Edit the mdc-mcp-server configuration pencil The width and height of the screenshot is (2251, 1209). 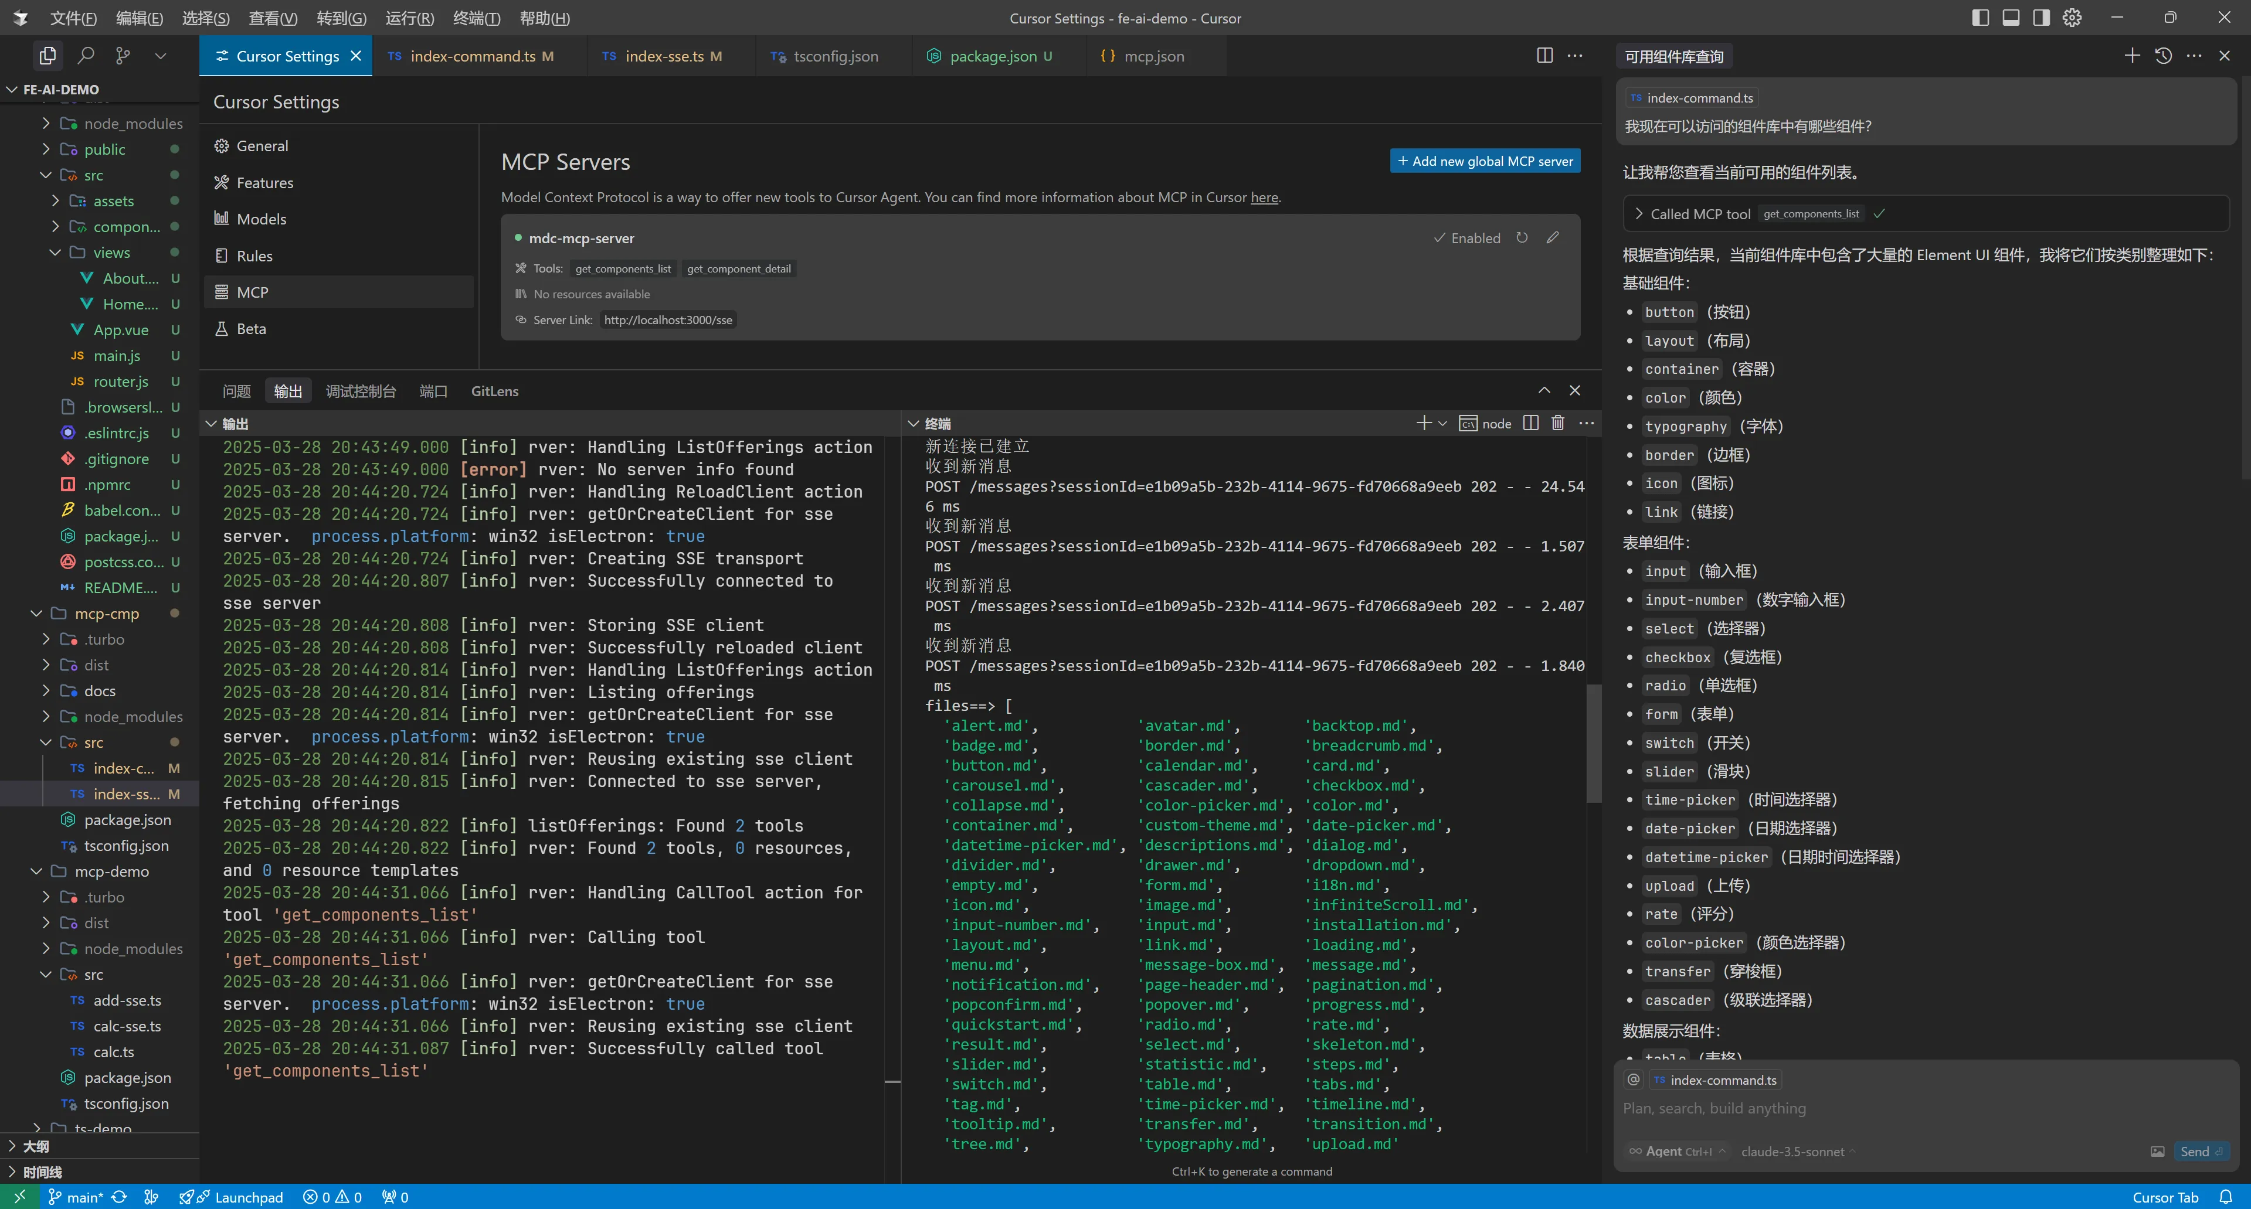pos(1553,237)
